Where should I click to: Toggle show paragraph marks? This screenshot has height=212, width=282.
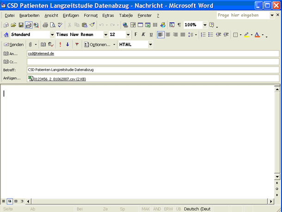point(179,25)
